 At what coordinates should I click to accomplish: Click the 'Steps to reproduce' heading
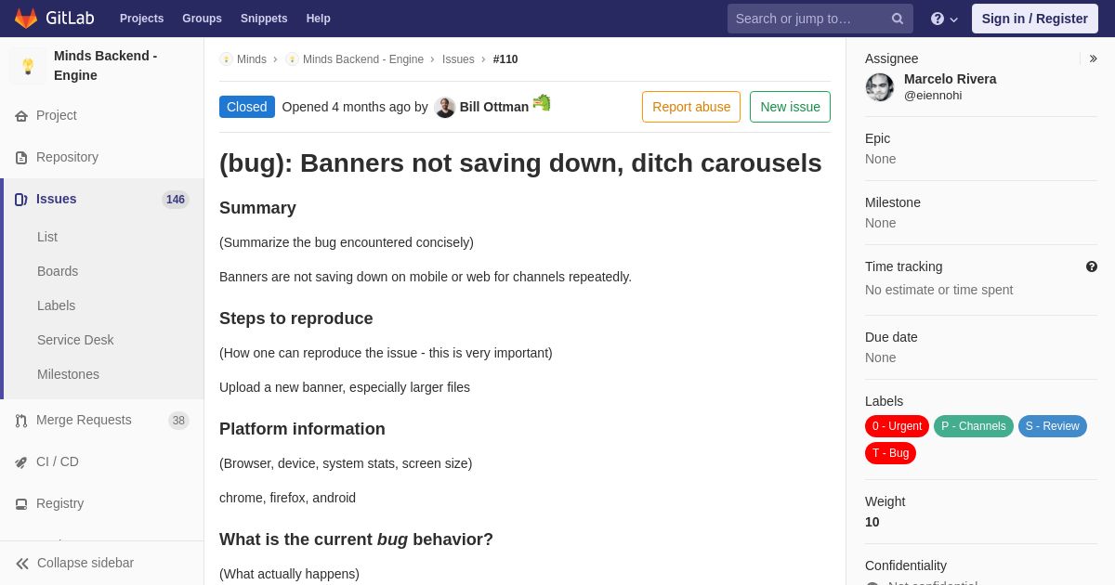pos(296,318)
